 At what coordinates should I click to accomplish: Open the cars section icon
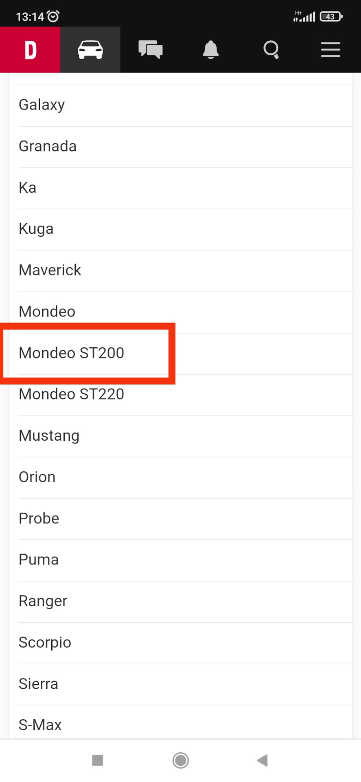pos(90,50)
